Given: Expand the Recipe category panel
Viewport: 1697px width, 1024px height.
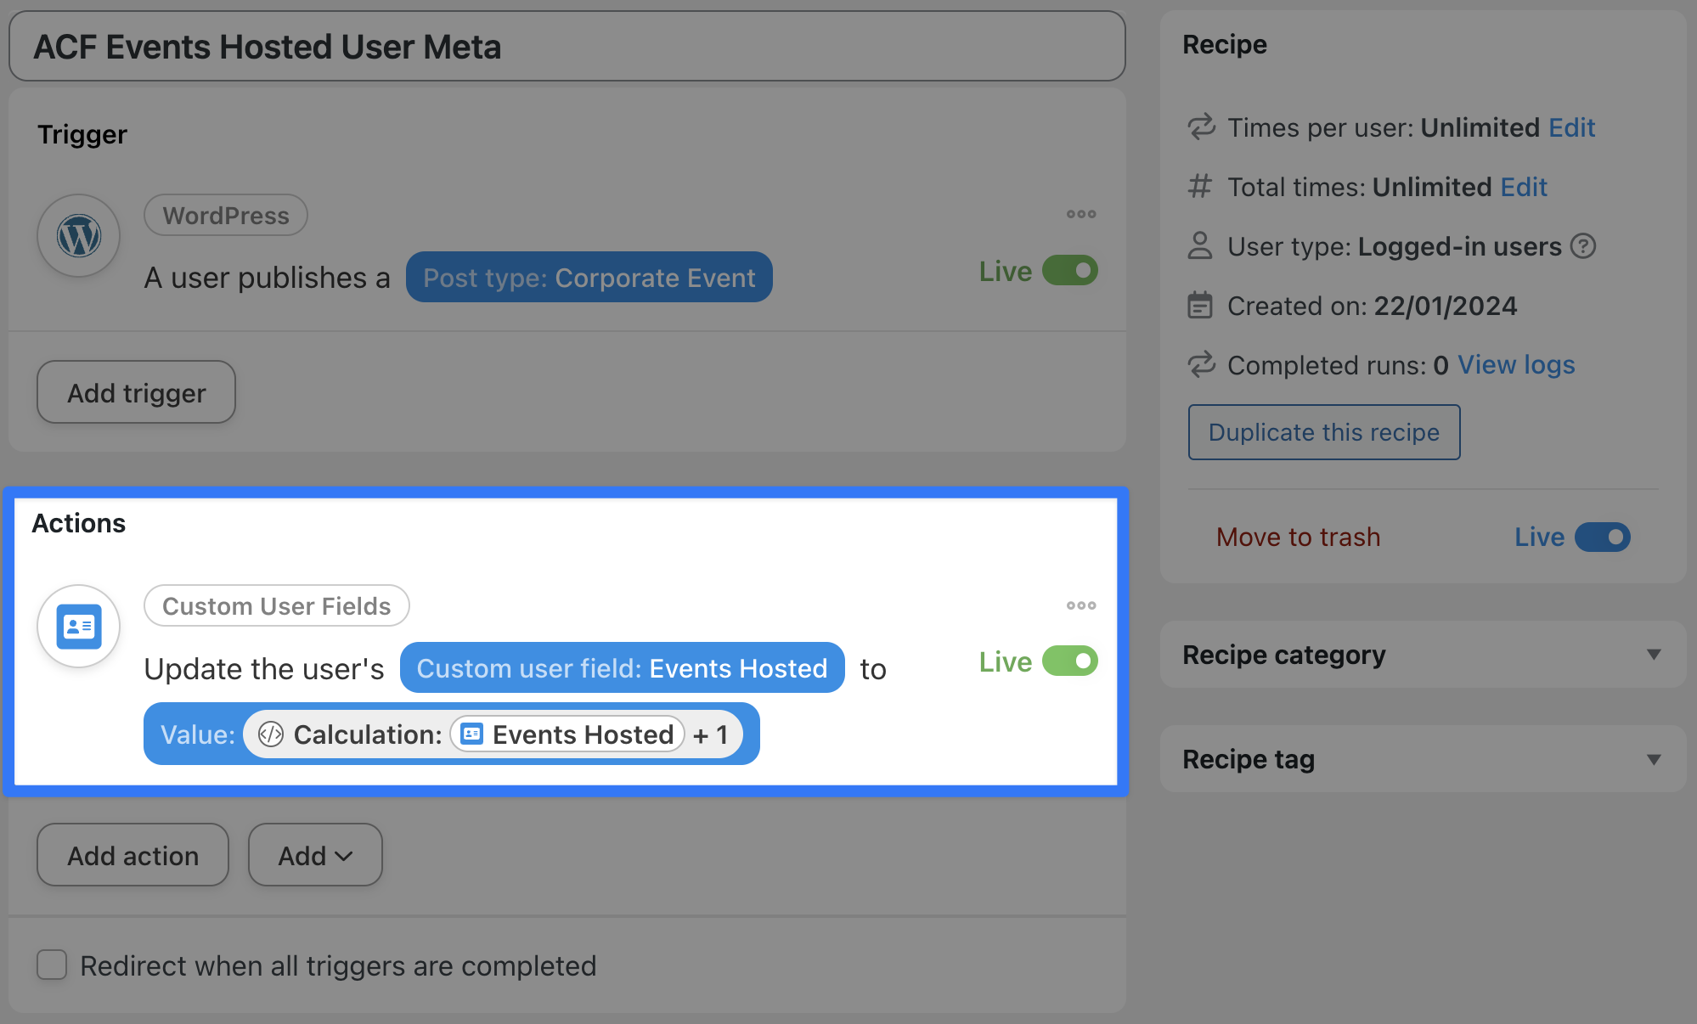Looking at the screenshot, I should [x=1653, y=655].
